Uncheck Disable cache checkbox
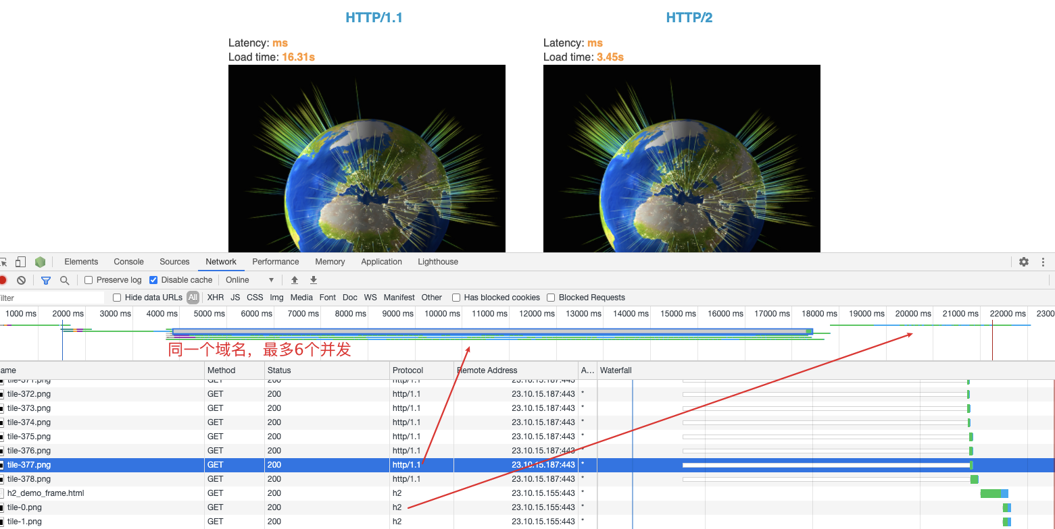 tap(153, 280)
